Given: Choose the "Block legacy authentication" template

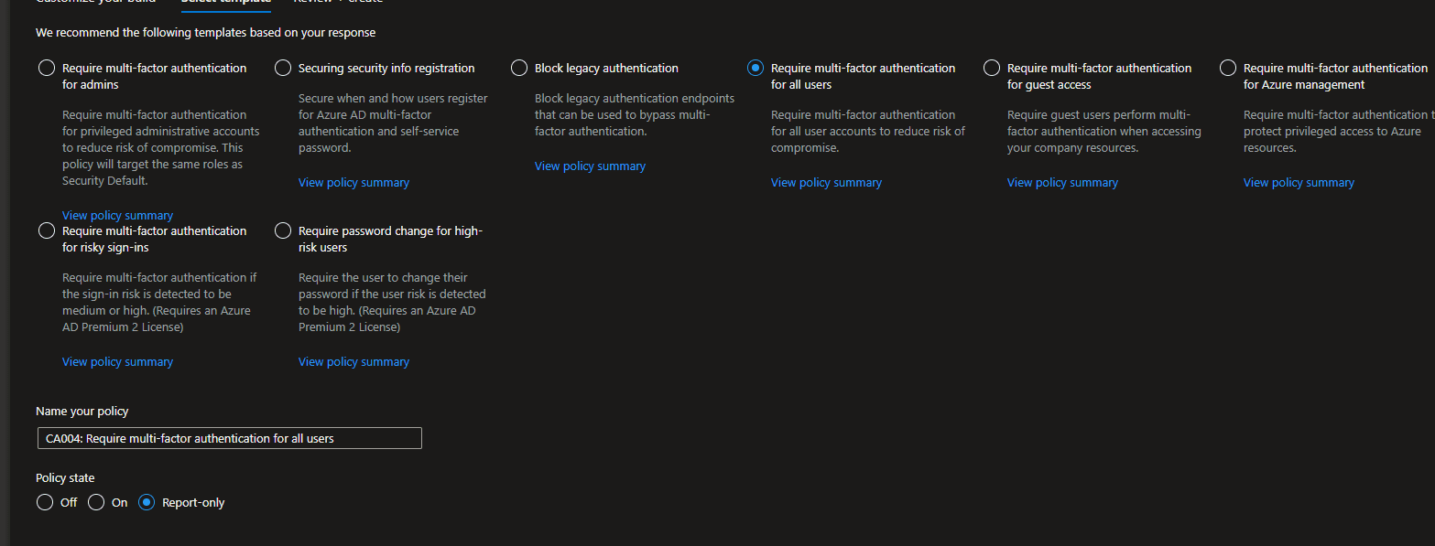Looking at the screenshot, I should coord(519,68).
